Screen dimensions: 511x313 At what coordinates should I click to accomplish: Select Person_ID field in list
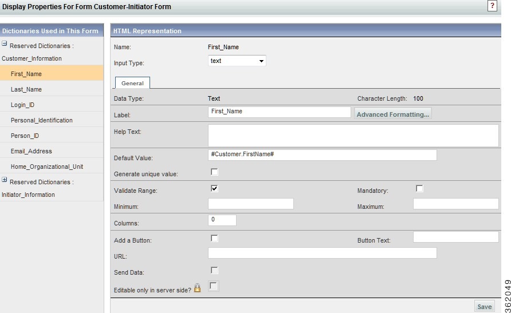coord(52,135)
